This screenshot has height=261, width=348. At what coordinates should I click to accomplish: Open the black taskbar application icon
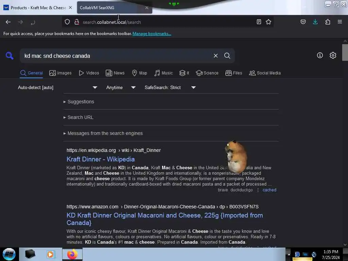(30, 254)
